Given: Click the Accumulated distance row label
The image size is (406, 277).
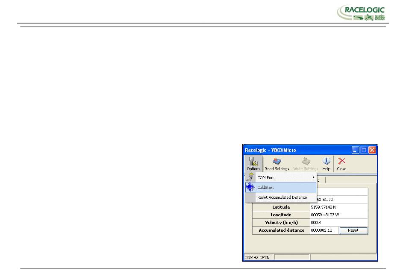Looking at the screenshot, I should click(281, 230).
